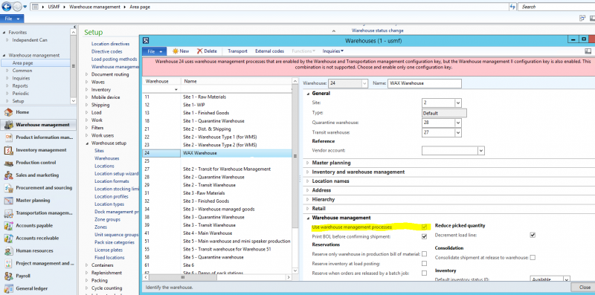Click the refresh icon in the address bar

512,7
